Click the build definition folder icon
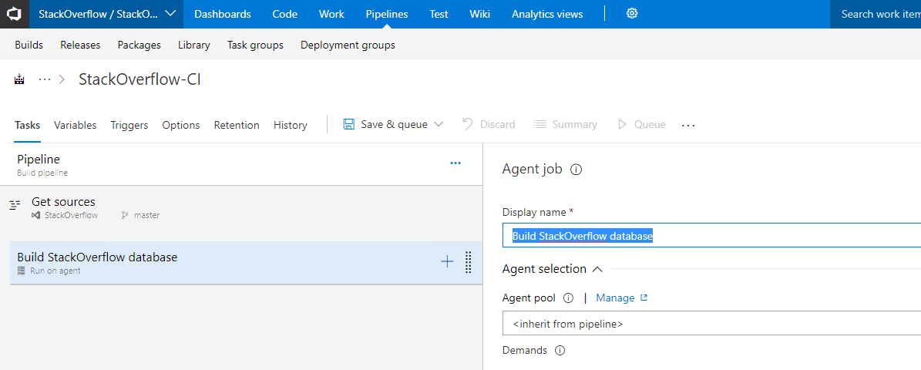The width and height of the screenshot is (921, 370). point(19,79)
